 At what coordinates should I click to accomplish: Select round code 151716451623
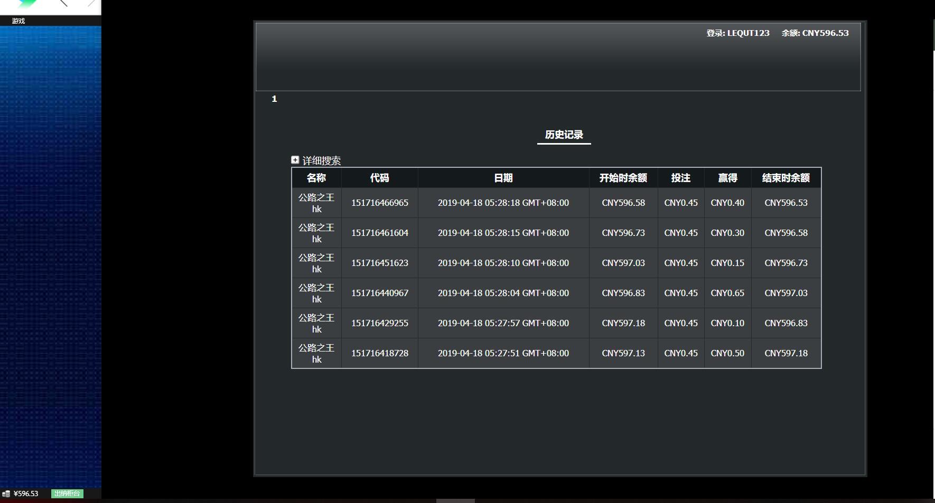(x=380, y=263)
